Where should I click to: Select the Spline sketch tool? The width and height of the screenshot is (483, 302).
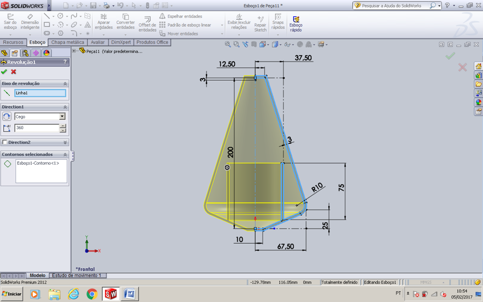(74, 16)
